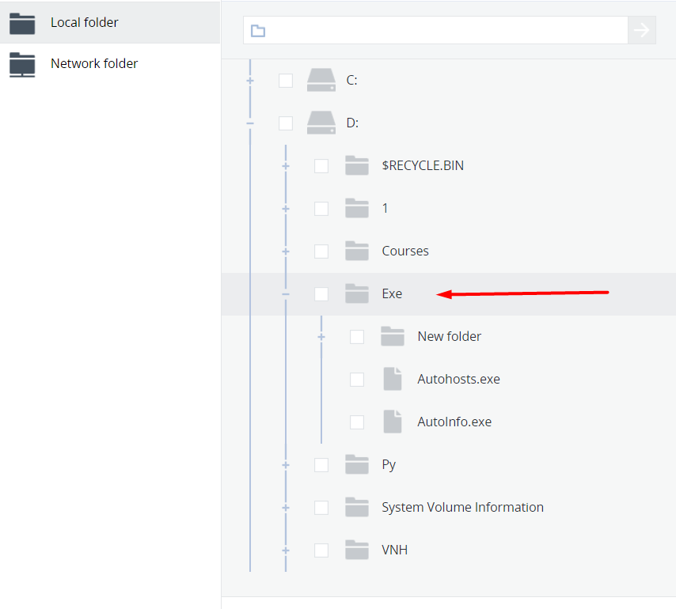Click the New folder icon
Screen dimensions: 676x609
pyautogui.click(x=393, y=336)
